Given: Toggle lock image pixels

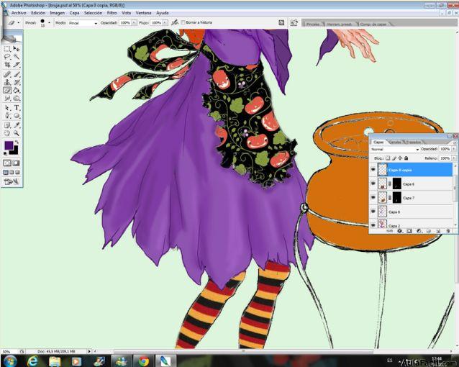Looking at the screenshot, I should 394,158.
